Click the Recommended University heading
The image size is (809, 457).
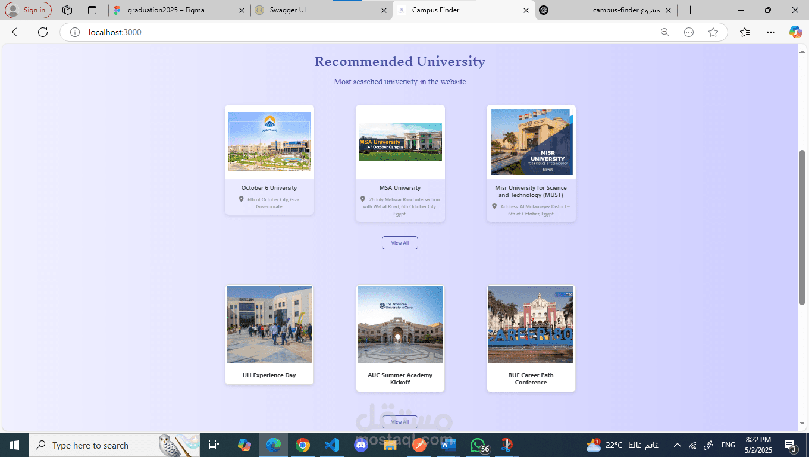tap(400, 61)
